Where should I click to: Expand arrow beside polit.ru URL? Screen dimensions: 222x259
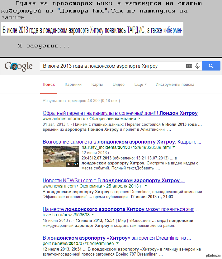pos(117,243)
